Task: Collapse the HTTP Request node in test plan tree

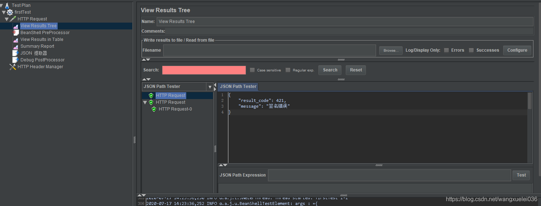Action: 7,19
